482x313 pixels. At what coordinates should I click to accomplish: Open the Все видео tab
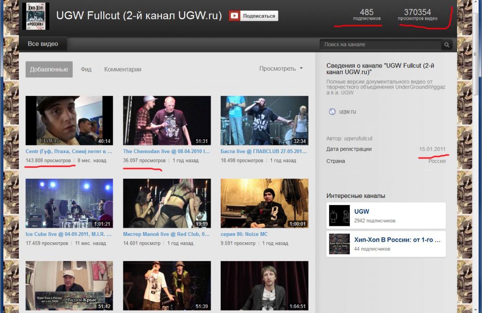pyautogui.click(x=43, y=44)
